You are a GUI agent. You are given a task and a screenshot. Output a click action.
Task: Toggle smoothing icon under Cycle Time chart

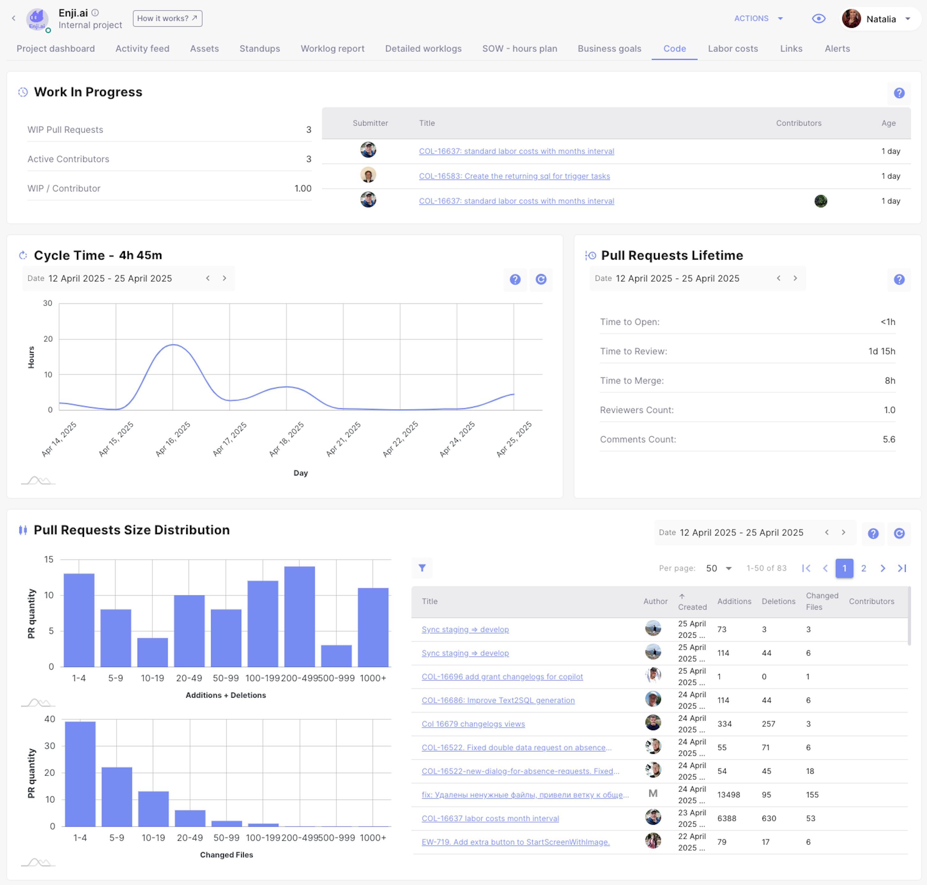[x=38, y=481]
